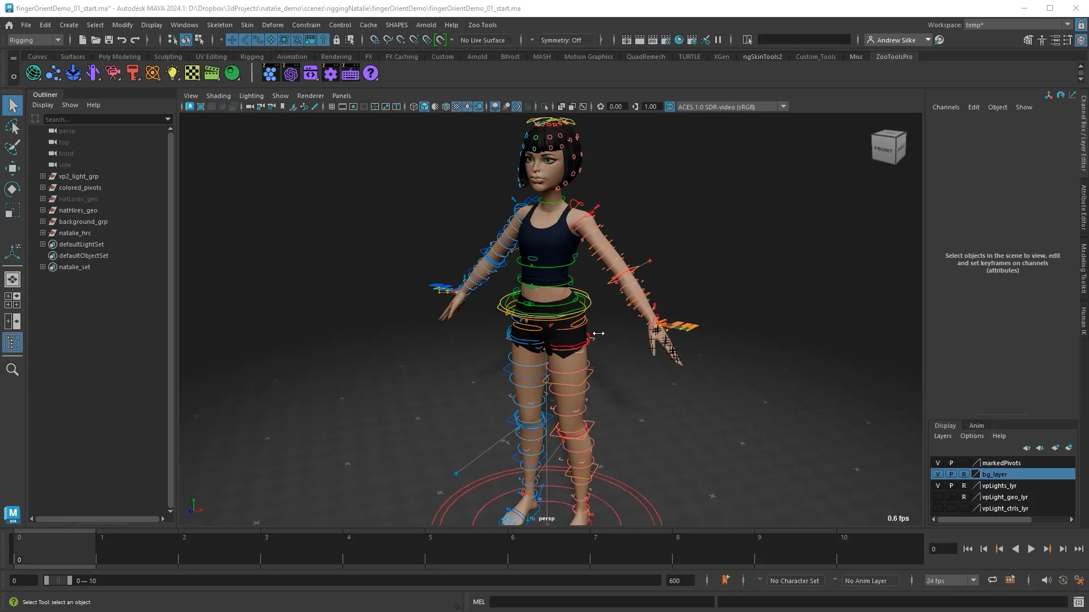Click the yellow lightbulb shelf icon
The width and height of the screenshot is (1089, 612).
click(x=172, y=73)
